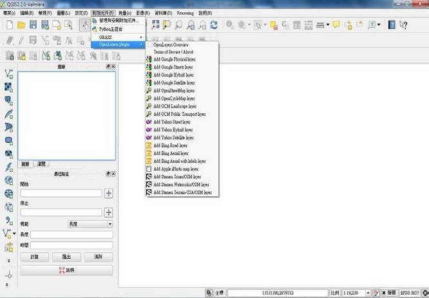Select the identify features tool
The width and height of the screenshot is (429, 298).
[x=230, y=25]
